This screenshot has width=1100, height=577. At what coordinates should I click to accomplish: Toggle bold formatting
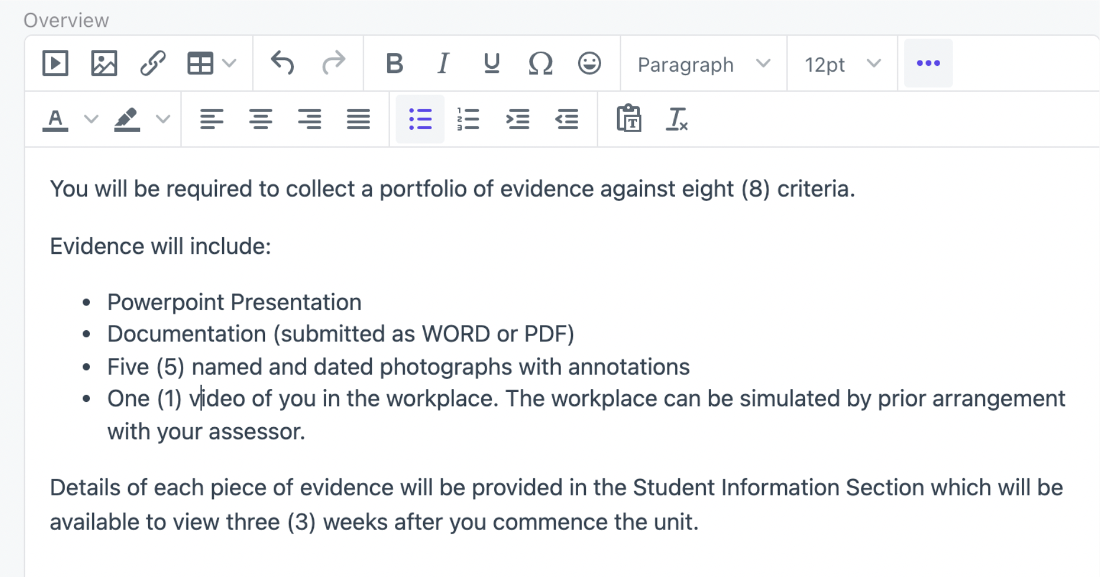[x=394, y=63]
